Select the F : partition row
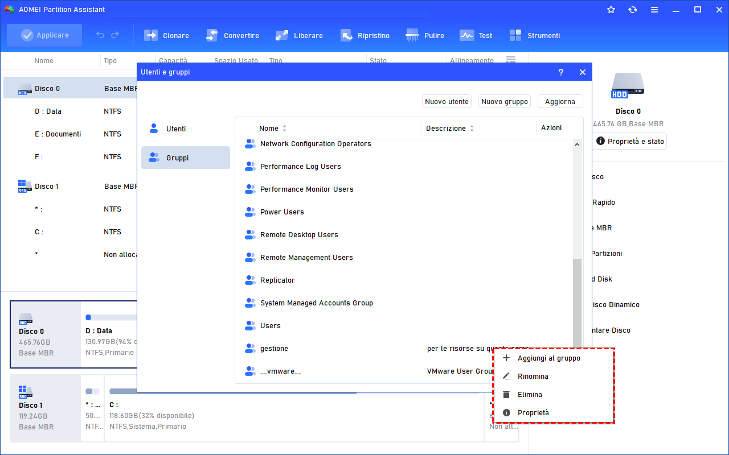Screen dimensions: 729x455 [71, 157]
